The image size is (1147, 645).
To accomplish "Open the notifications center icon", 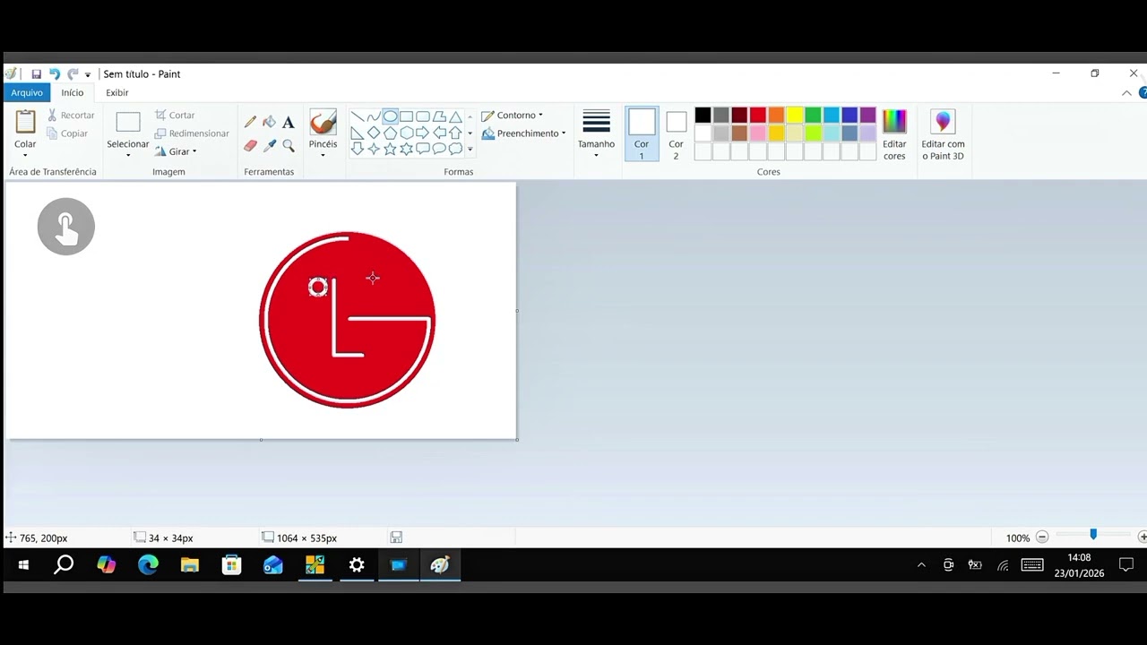I will pyautogui.click(x=1126, y=565).
